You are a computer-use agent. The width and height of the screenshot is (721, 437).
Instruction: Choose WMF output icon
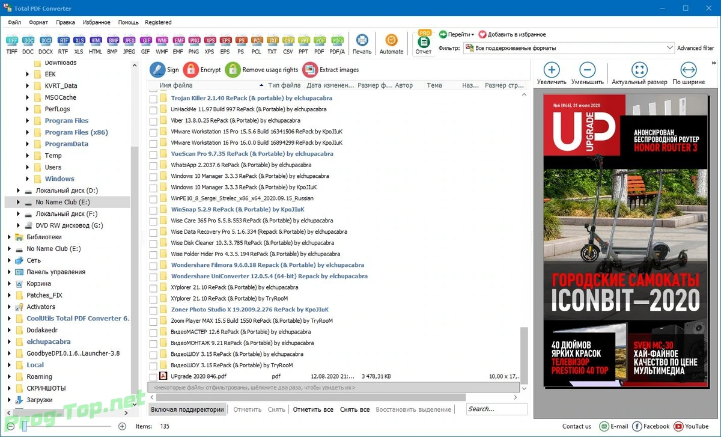tap(162, 41)
